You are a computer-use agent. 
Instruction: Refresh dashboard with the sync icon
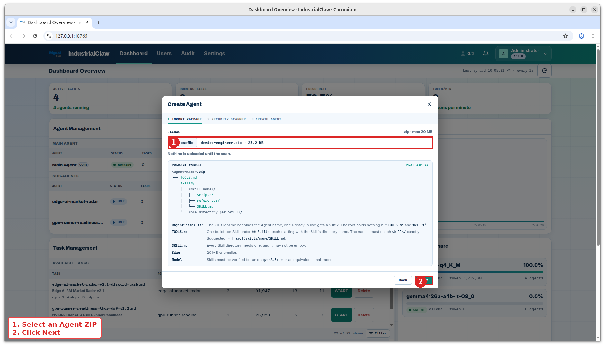pos(544,71)
